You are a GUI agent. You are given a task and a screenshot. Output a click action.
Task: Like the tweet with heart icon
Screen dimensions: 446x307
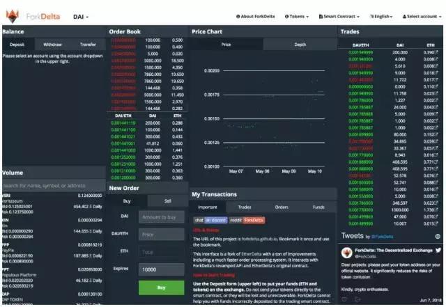click(x=344, y=299)
